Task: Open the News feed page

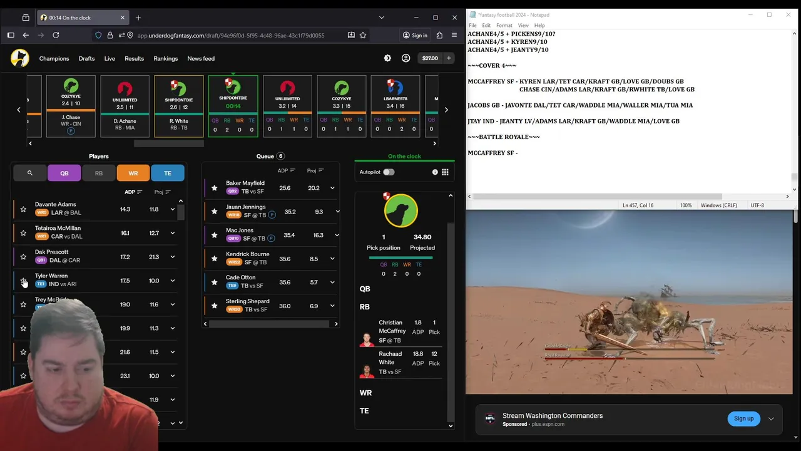Action: [201, 58]
